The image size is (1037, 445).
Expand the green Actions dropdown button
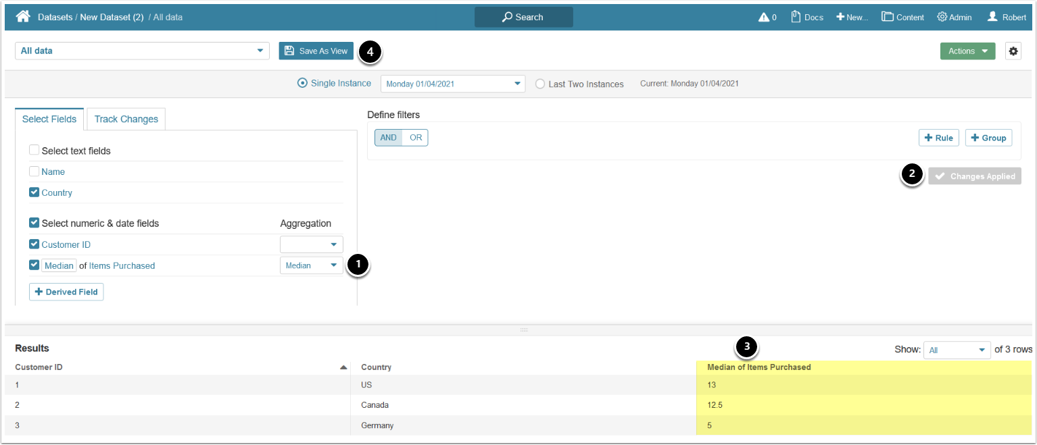click(967, 51)
